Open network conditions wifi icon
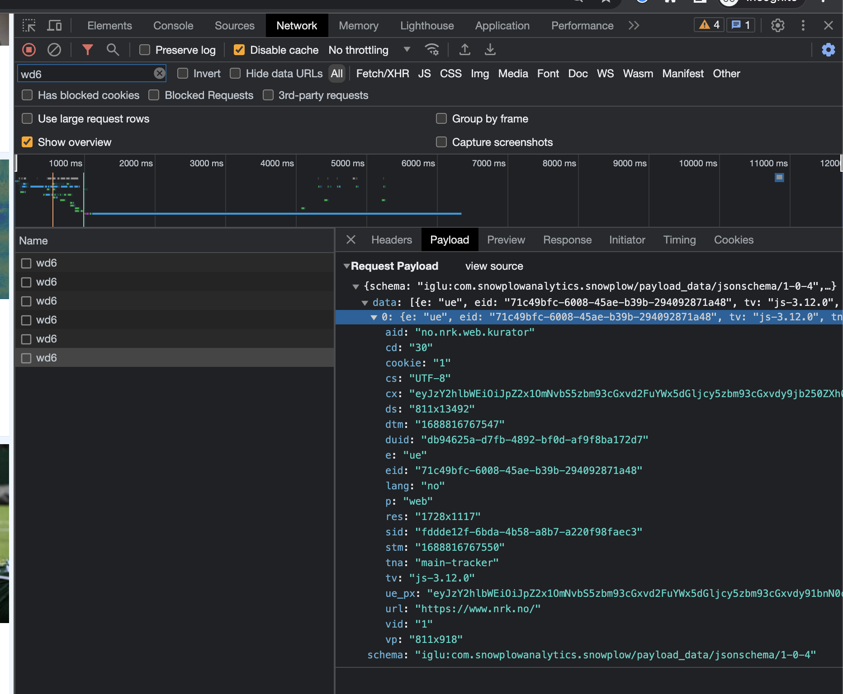 pyautogui.click(x=432, y=50)
